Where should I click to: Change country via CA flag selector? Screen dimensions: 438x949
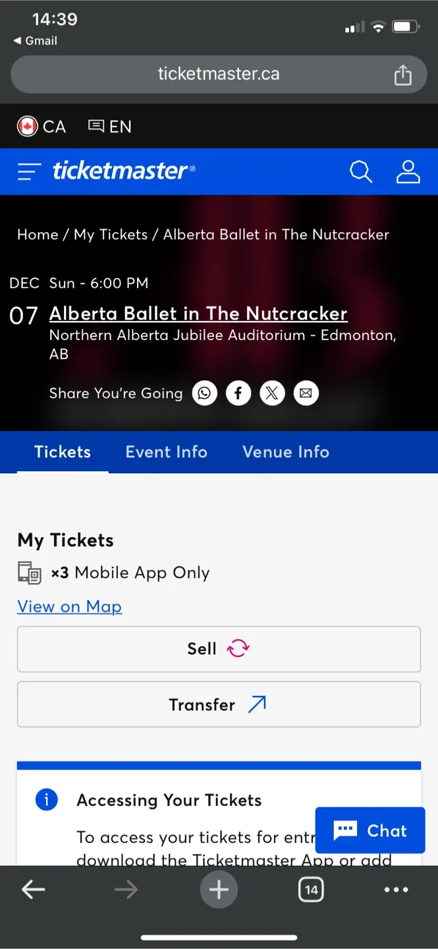(x=41, y=126)
